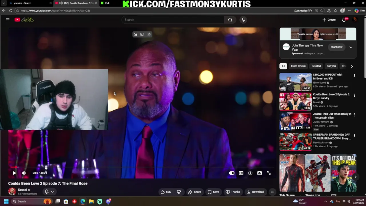Go back in browser history
The image size is (366, 206).
pyautogui.click(x=4, y=11)
